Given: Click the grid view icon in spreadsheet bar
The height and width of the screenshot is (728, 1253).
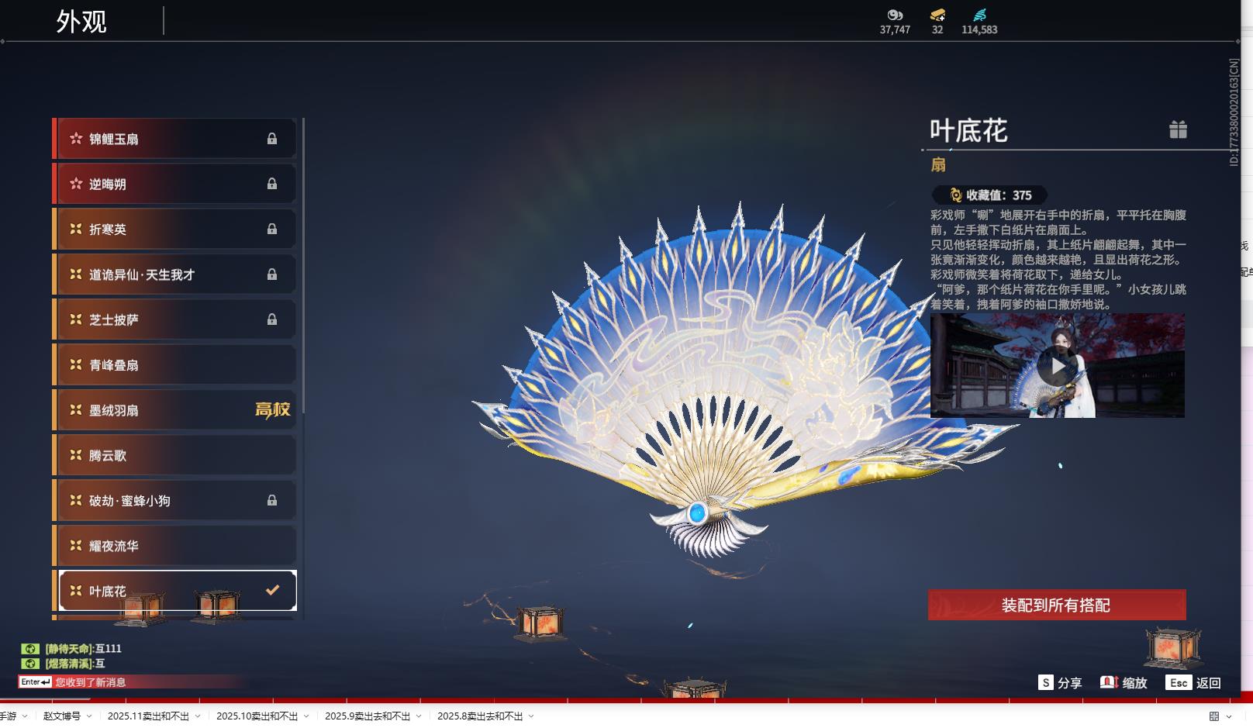Looking at the screenshot, I should point(1214,716).
